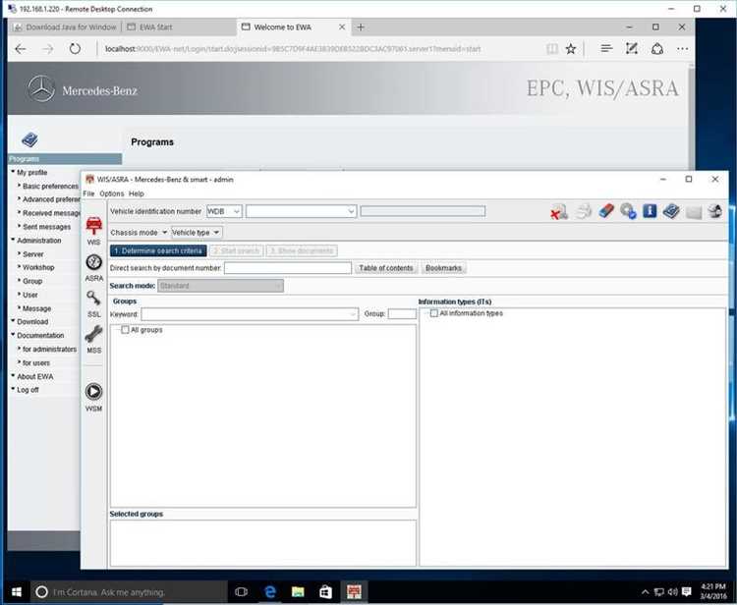The height and width of the screenshot is (605, 737).
Task: Go back in Edge browser
Action: [21, 49]
